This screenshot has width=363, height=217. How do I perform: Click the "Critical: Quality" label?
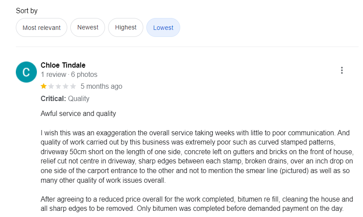coord(65,98)
